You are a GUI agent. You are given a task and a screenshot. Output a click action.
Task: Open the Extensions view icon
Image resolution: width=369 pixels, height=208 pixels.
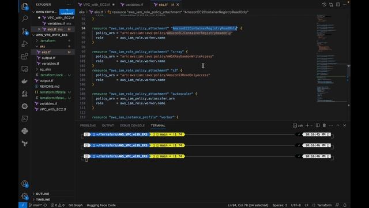(24, 56)
